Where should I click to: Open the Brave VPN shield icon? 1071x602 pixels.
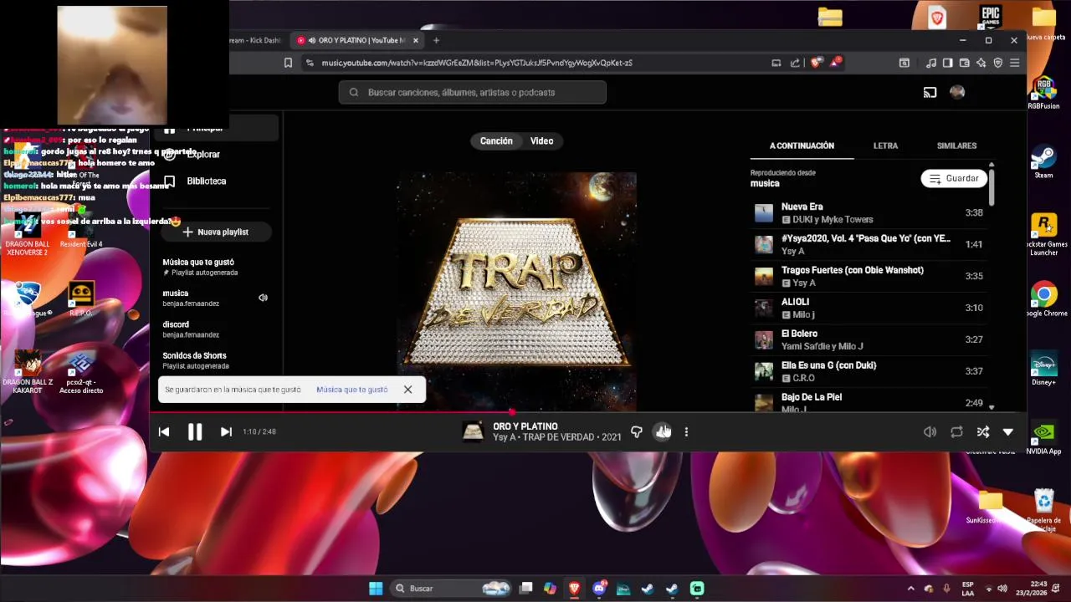[997, 63]
